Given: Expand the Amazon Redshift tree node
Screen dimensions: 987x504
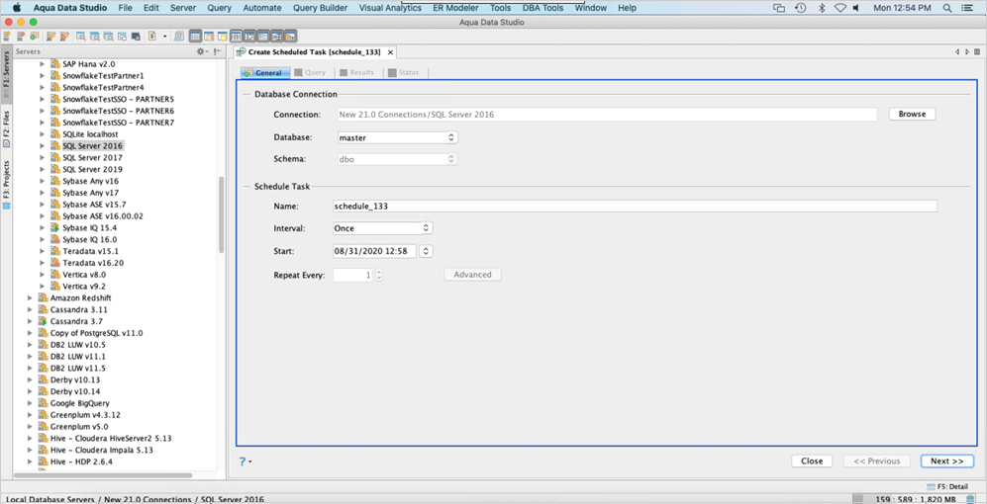Looking at the screenshot, I should [30, 297].
